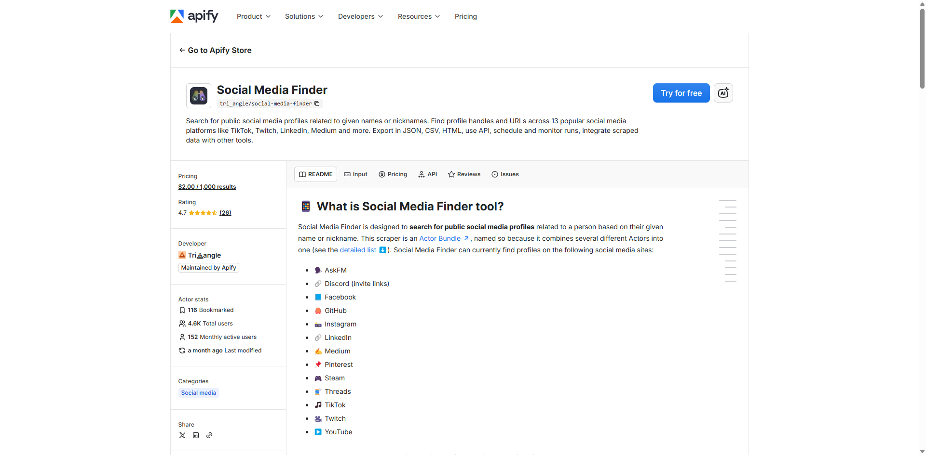Click the $2.00 / 1,000 results pricing link

pos(206,186)
